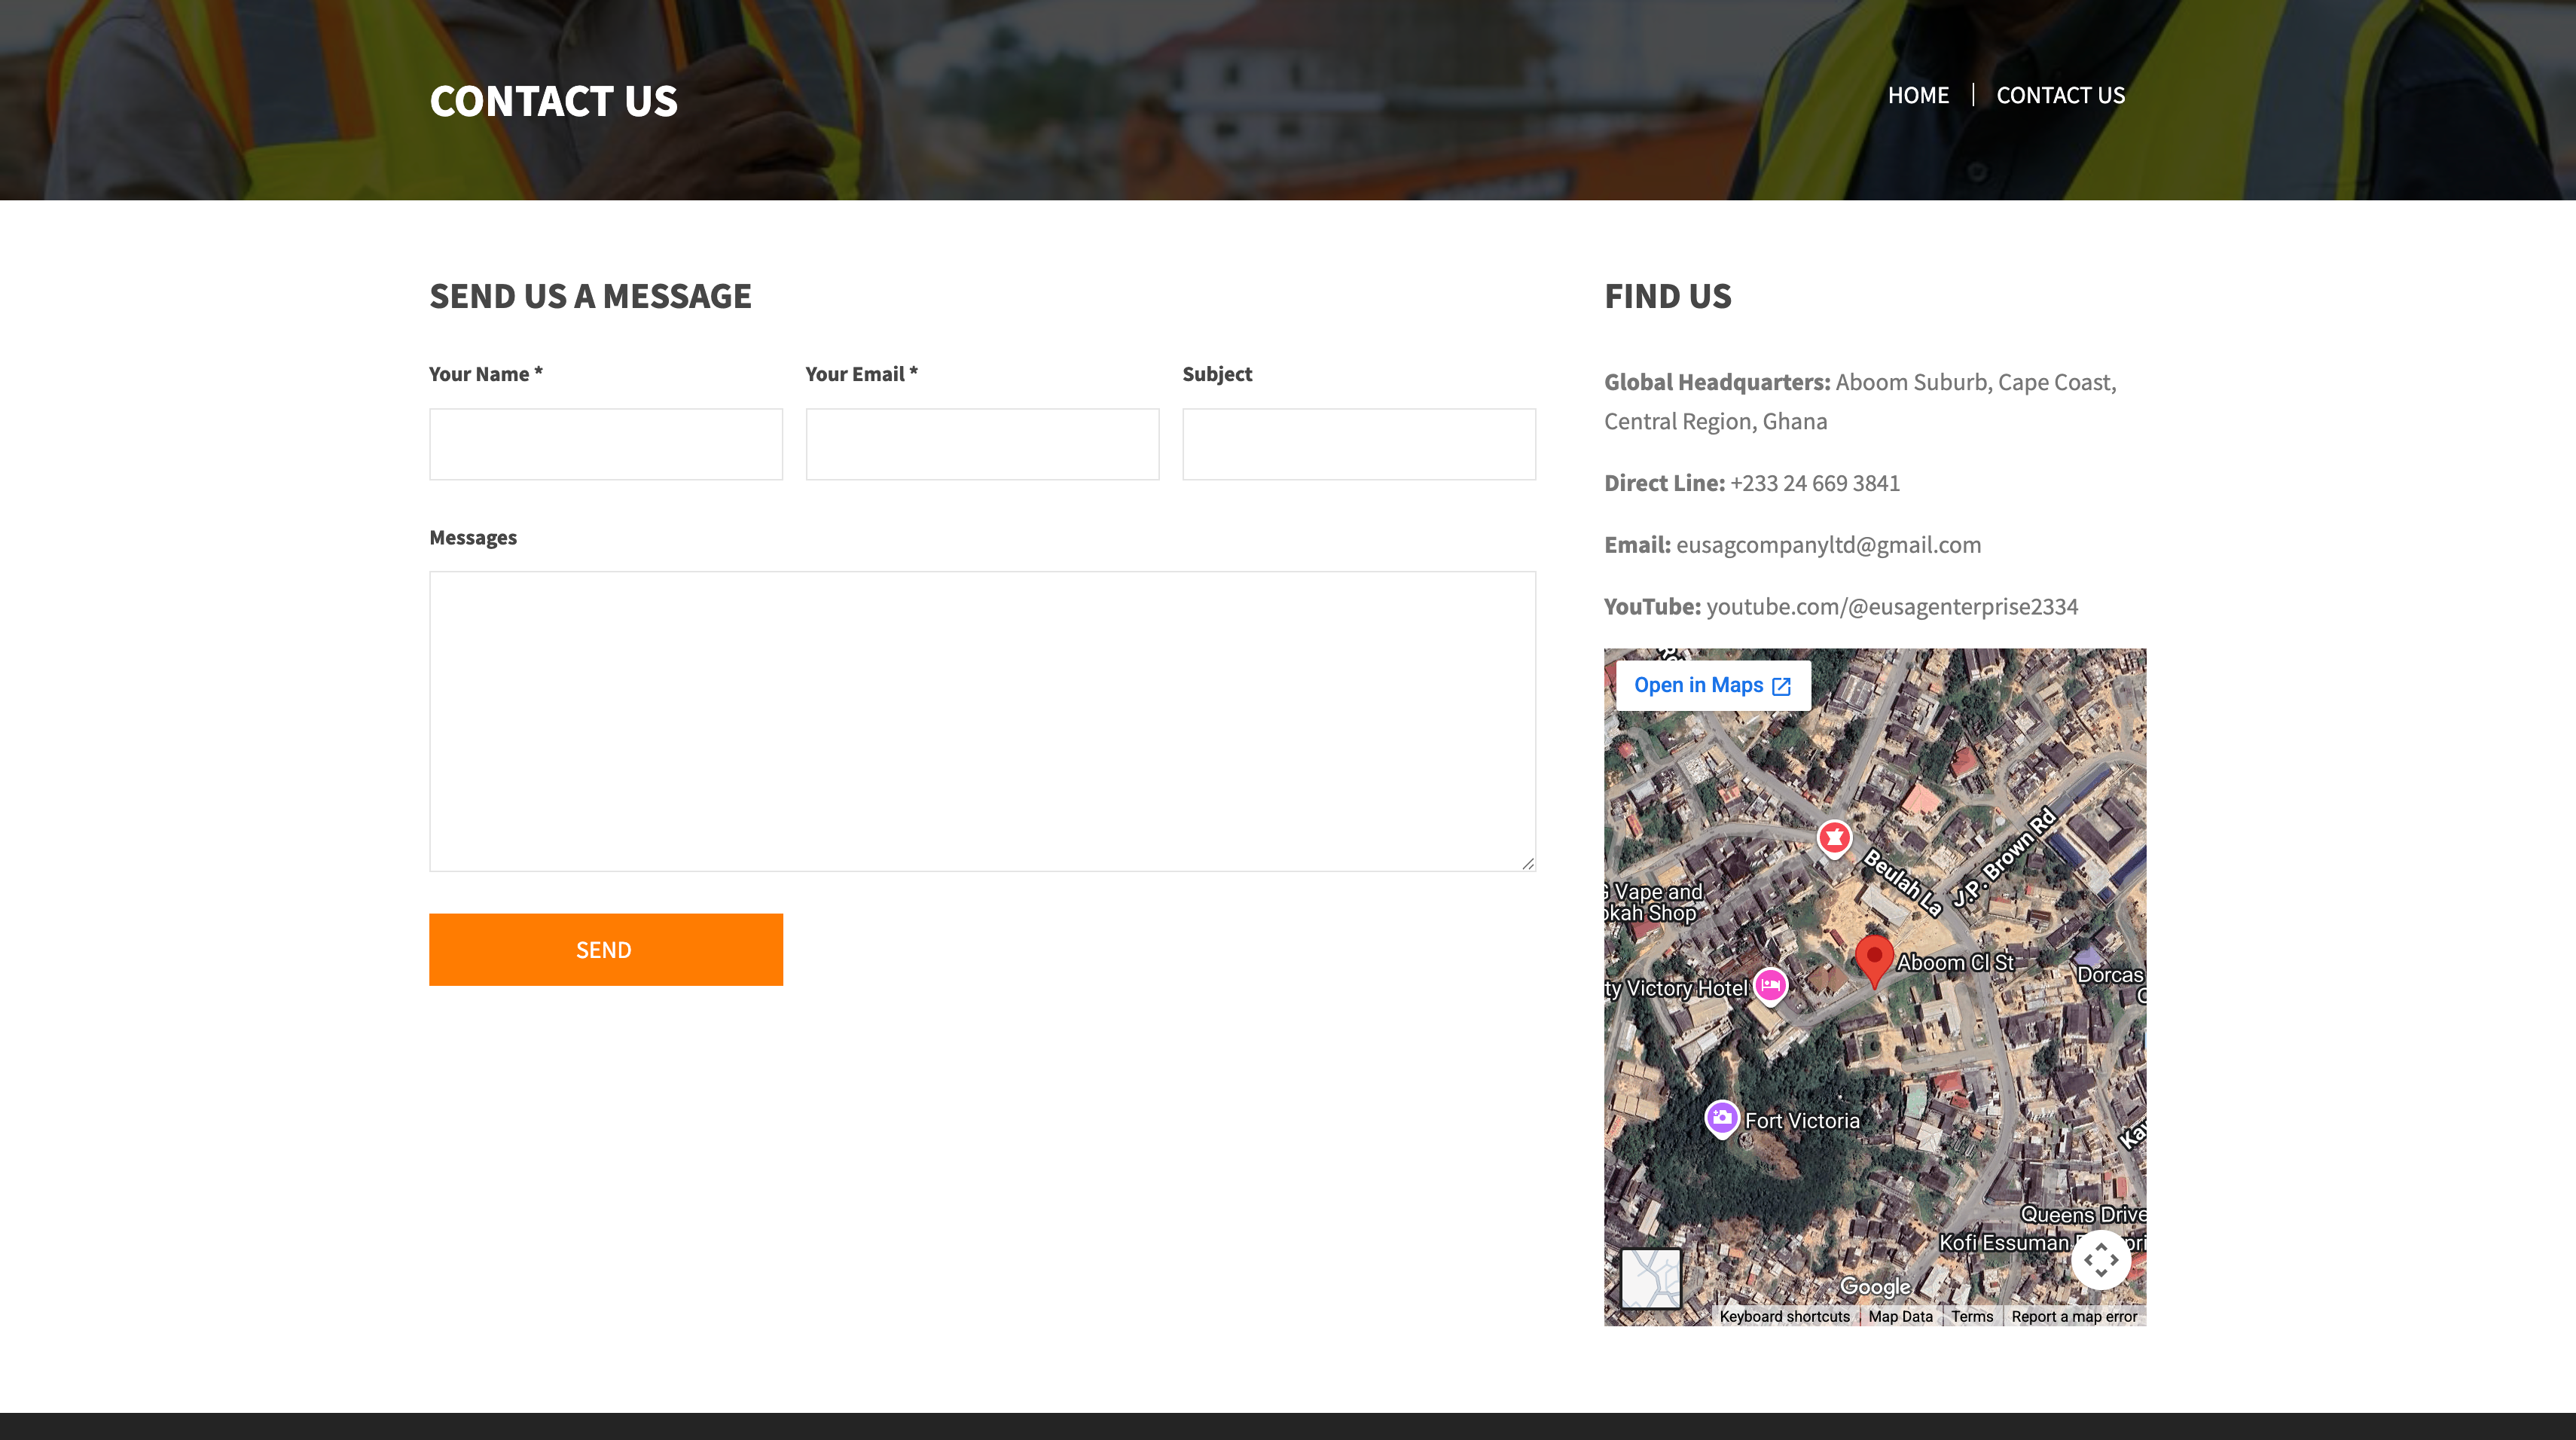Click the external-link icon beside Open in Maps
The image size is (2576, 1440).
click(x=1781, y=686)
